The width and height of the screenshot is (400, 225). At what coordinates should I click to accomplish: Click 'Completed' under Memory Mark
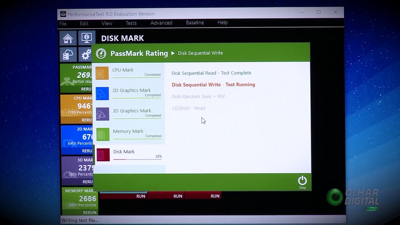153,136
